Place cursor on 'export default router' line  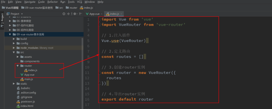click(127, 99)
